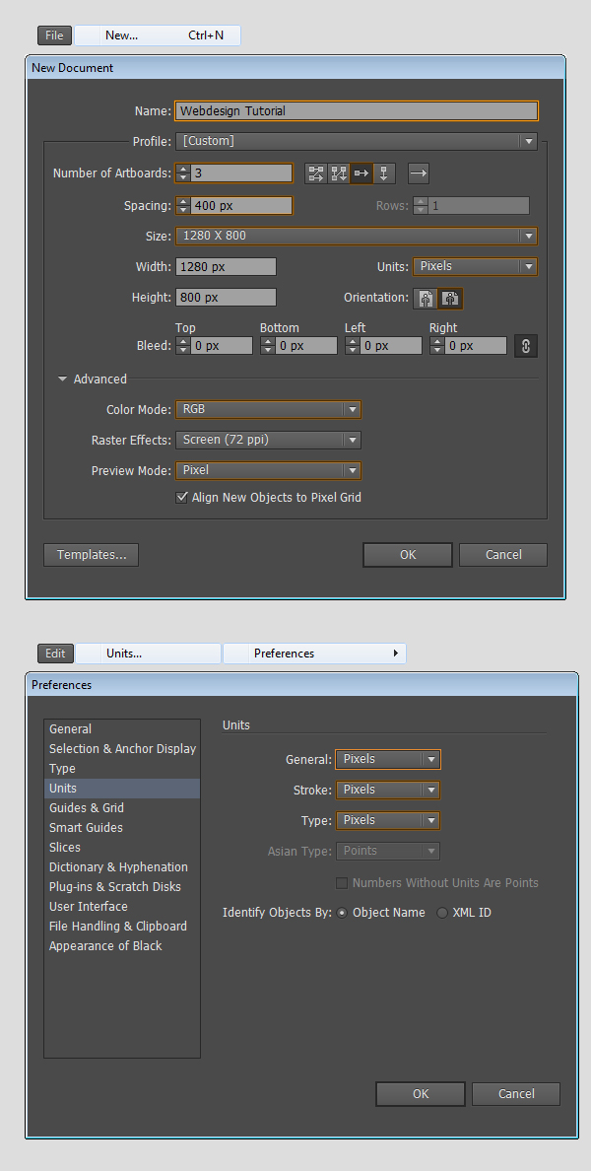The height and width of the screenshot is (1171, 591).
Task: Collapse the Advanced section triangle
Action: pyautogui.click(x=63, y=379)
